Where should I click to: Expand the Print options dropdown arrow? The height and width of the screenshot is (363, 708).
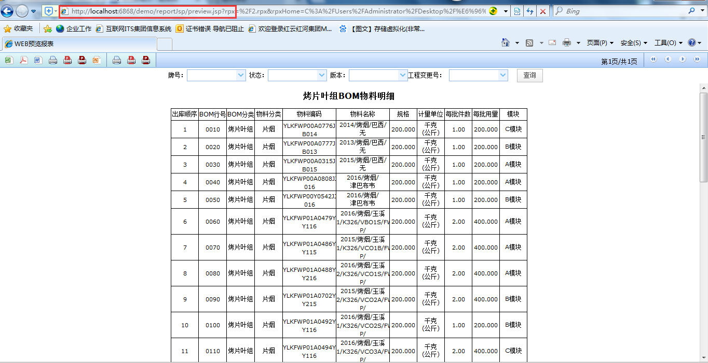point(578,43)
